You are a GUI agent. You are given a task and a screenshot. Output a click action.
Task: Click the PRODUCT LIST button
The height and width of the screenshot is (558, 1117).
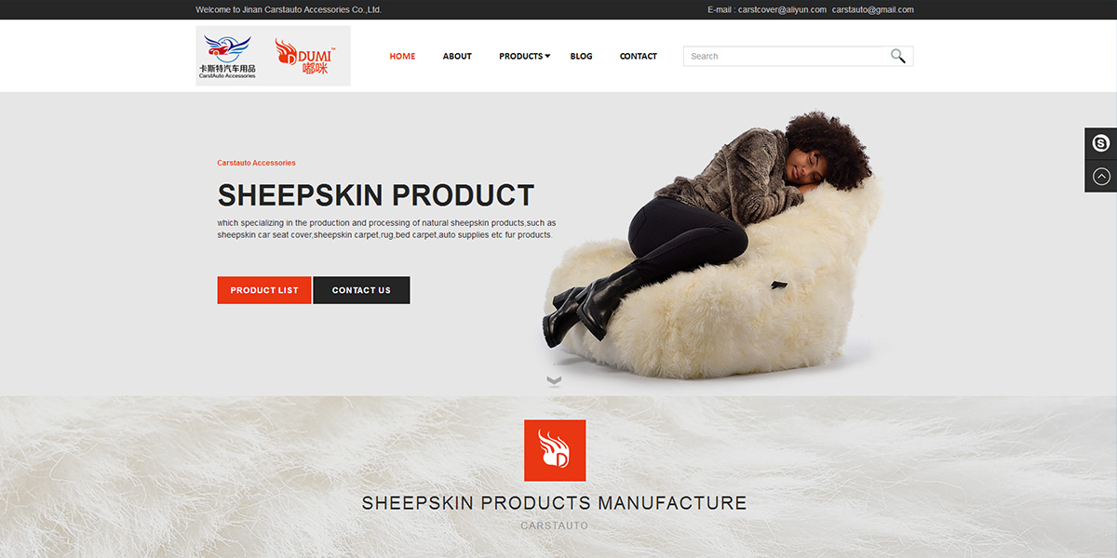tap(264, 290)
